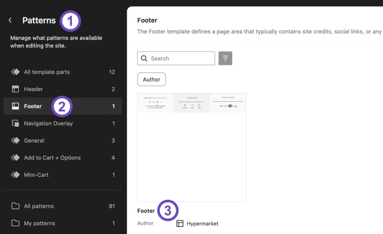Click the count 2 beside Header

pyautogui.click(x=113, y=89)
